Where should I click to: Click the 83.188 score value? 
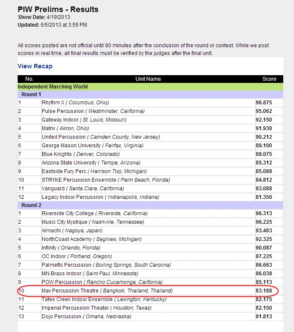[x=264, y=291]
